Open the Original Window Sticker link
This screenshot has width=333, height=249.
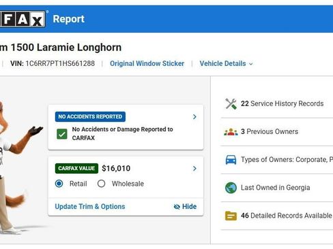tap(147, 63)
